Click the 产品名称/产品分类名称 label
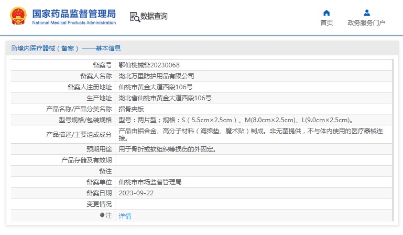This screenshot has height=235, width=403. click(79, 109)
